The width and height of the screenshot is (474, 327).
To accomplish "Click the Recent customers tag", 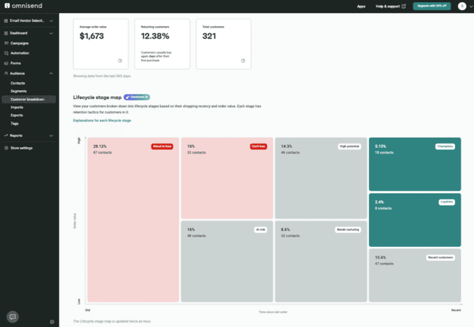I will click(440, 258).
